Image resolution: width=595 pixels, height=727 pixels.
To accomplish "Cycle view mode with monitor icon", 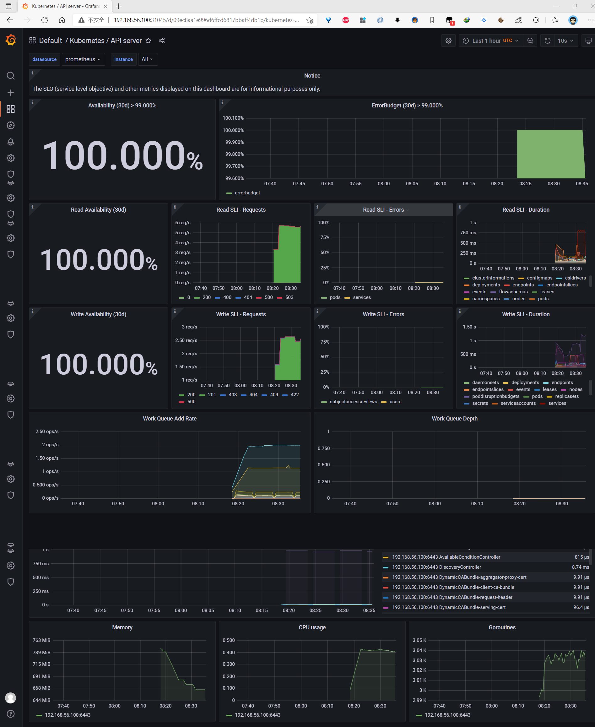I will click(x=588, y=41).
